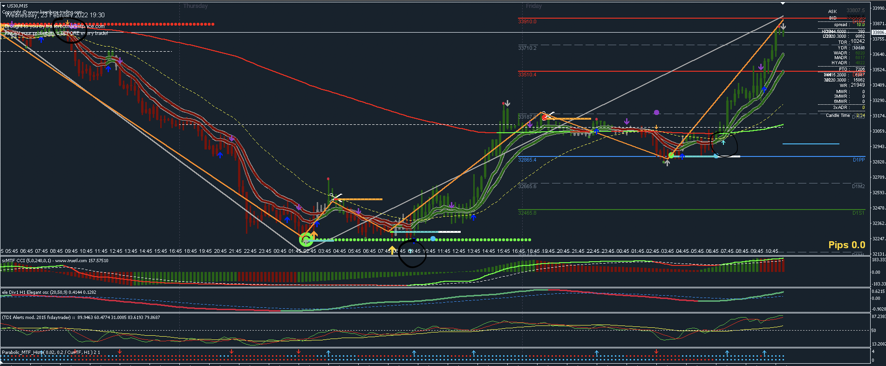Click the large green circle swing-low marker

point(306,239)
